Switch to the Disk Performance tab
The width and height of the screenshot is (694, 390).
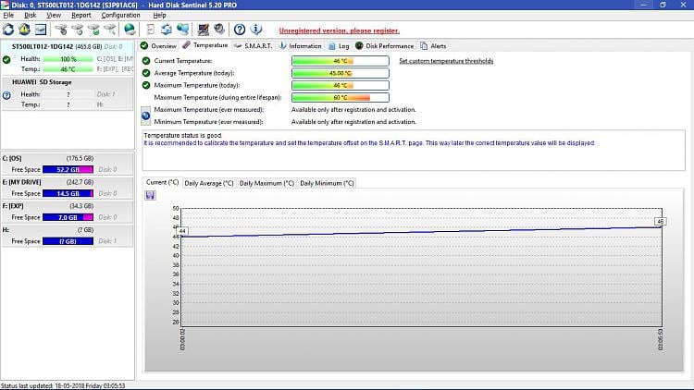coord(385,45)
